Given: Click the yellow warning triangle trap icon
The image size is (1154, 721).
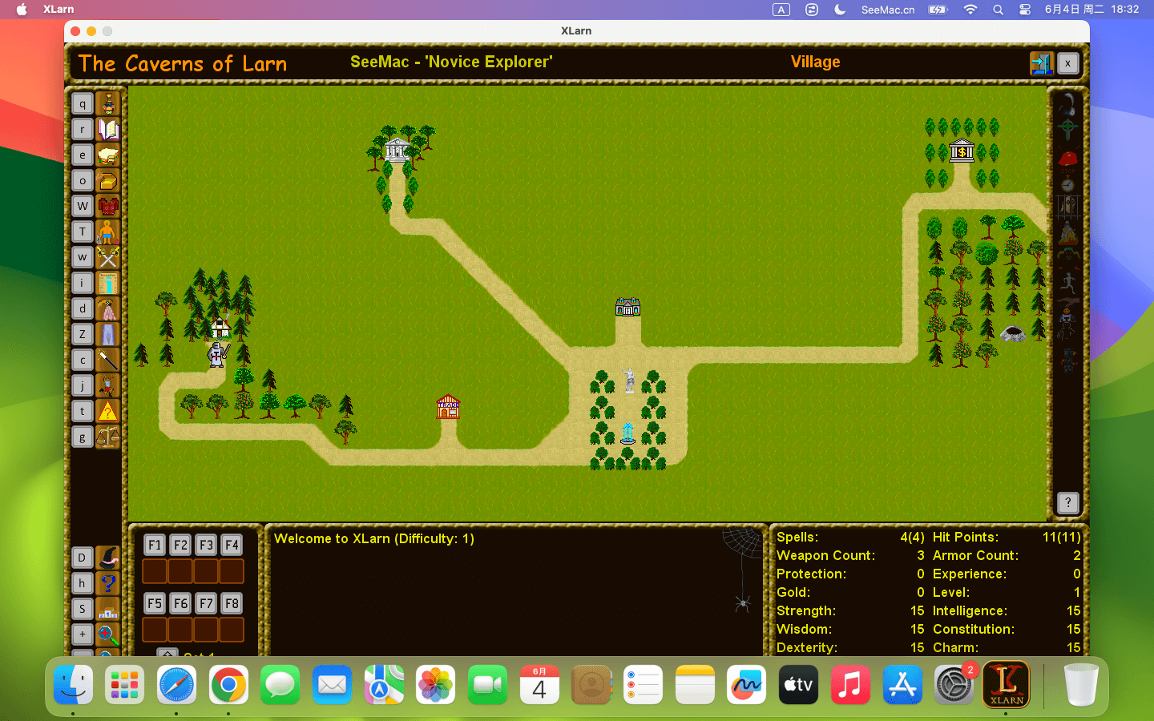Looking at the screenshot, I should pos(108,412).
